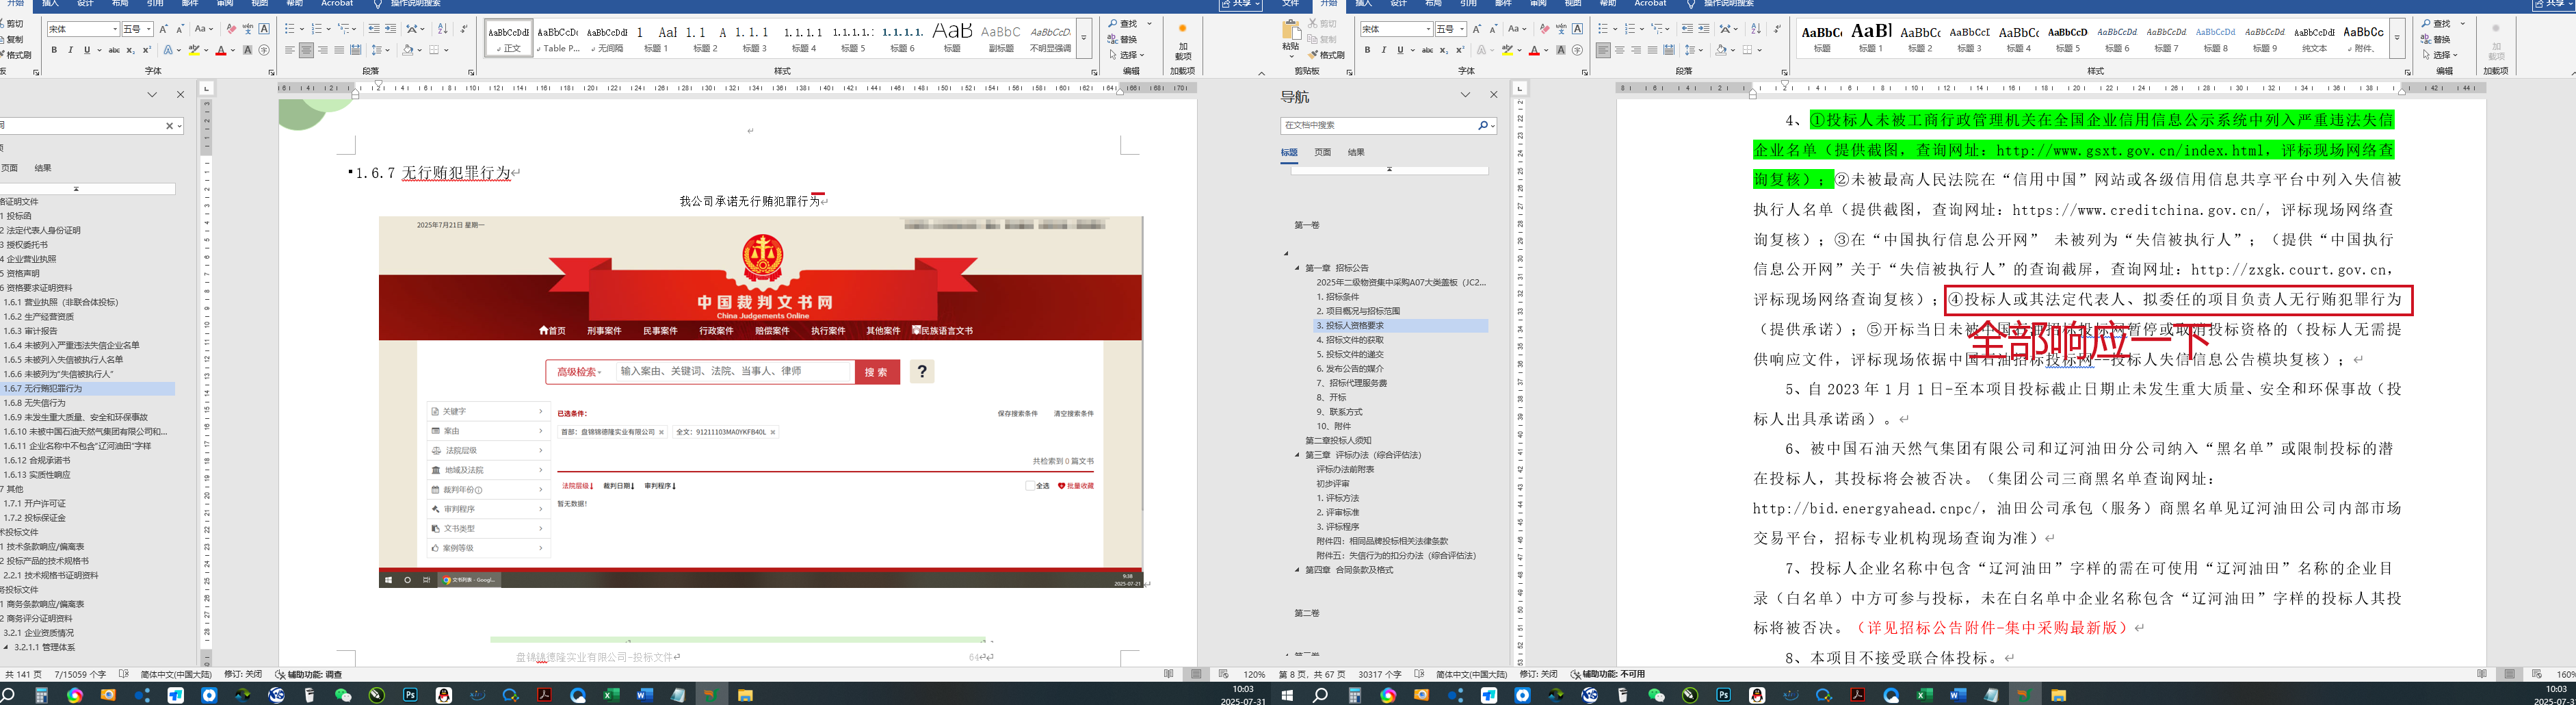
Task: Switch to 页面 tab in right navigation pane
Action: (1322, 153)
